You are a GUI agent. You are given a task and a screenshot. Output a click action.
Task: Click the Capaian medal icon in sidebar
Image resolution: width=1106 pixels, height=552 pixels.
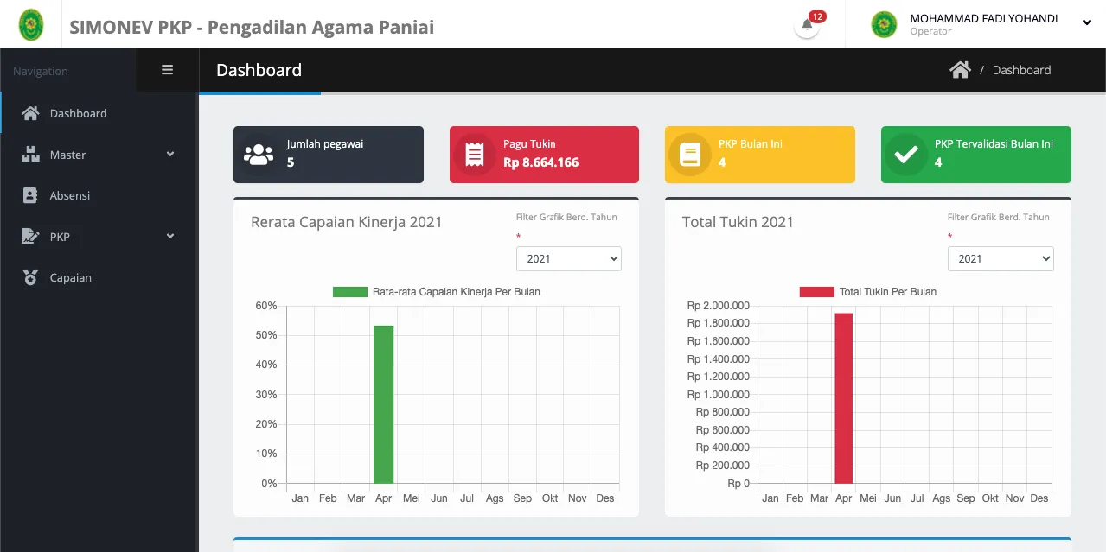(x=30, y=277)
